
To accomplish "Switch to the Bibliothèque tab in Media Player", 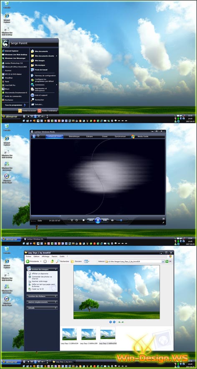I will (x=74, y=136).
